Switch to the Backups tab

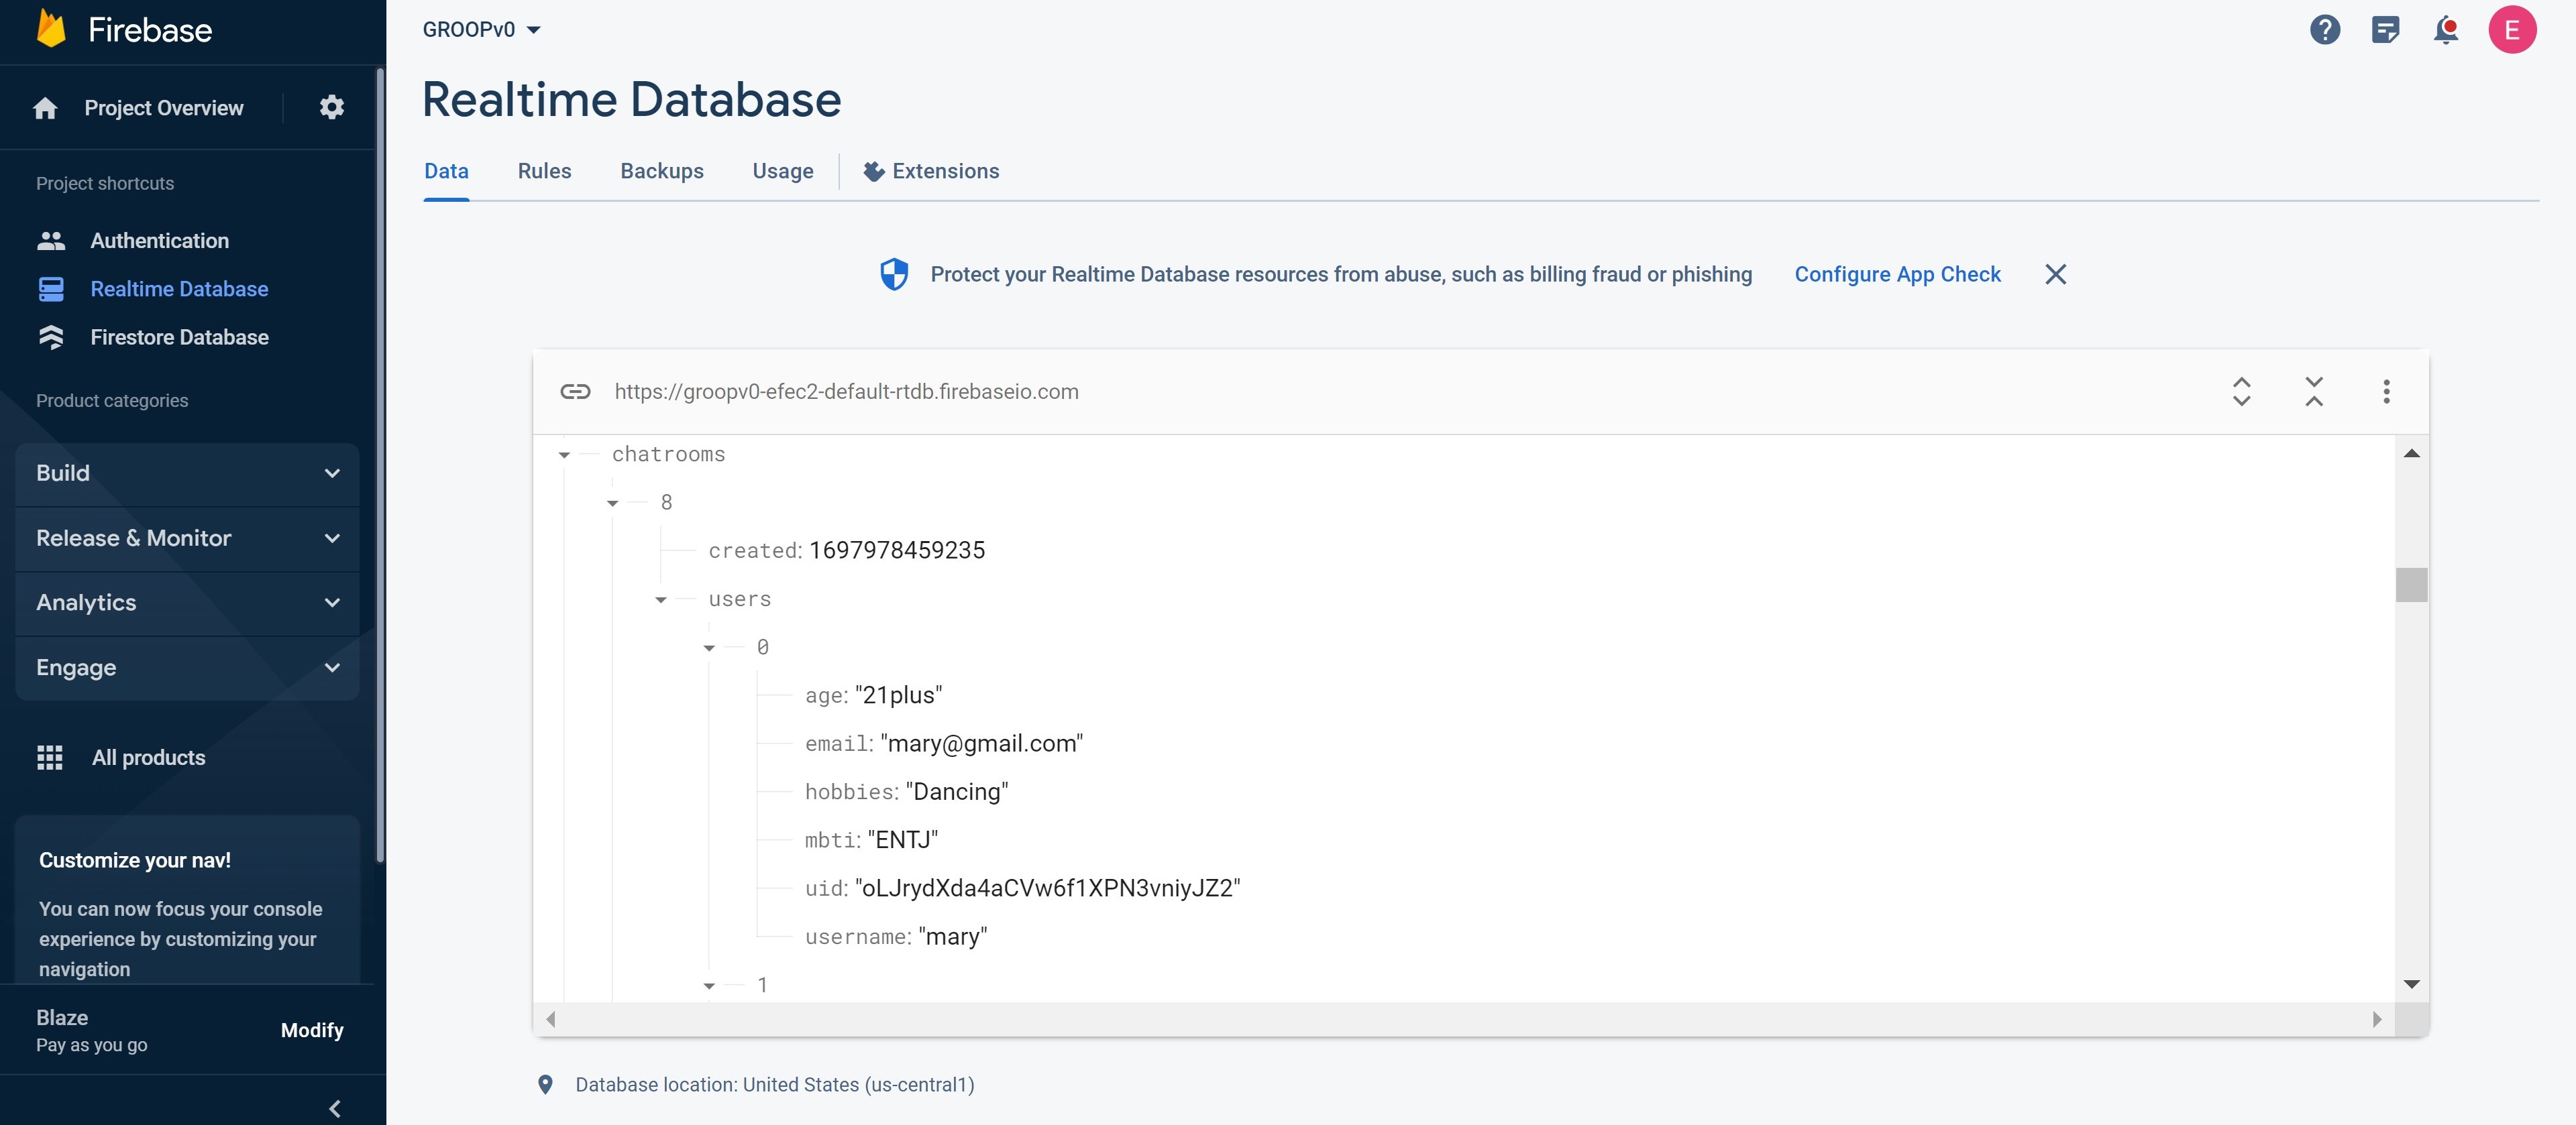point(661,171)
